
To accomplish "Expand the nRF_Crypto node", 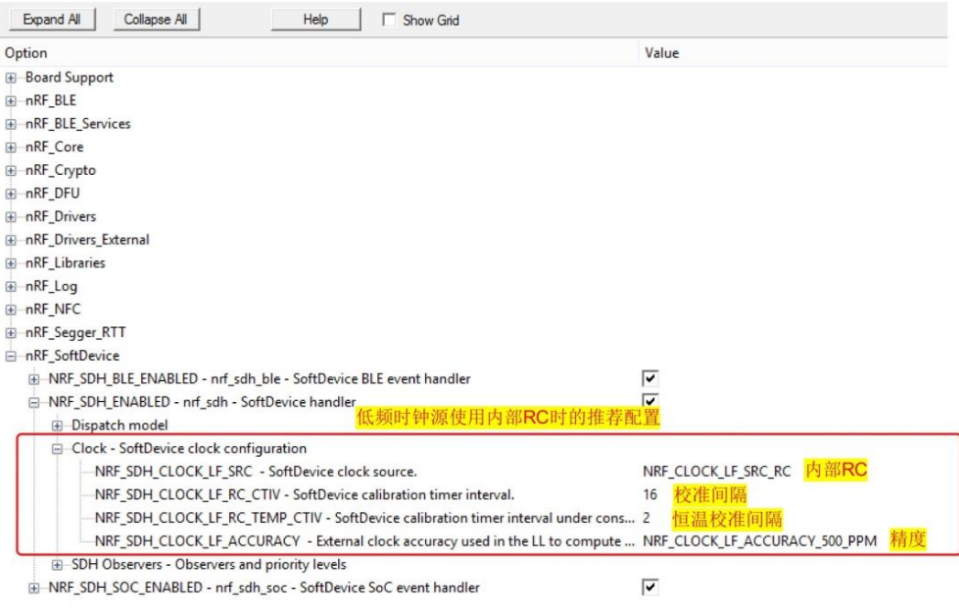I will coord(11,170).
